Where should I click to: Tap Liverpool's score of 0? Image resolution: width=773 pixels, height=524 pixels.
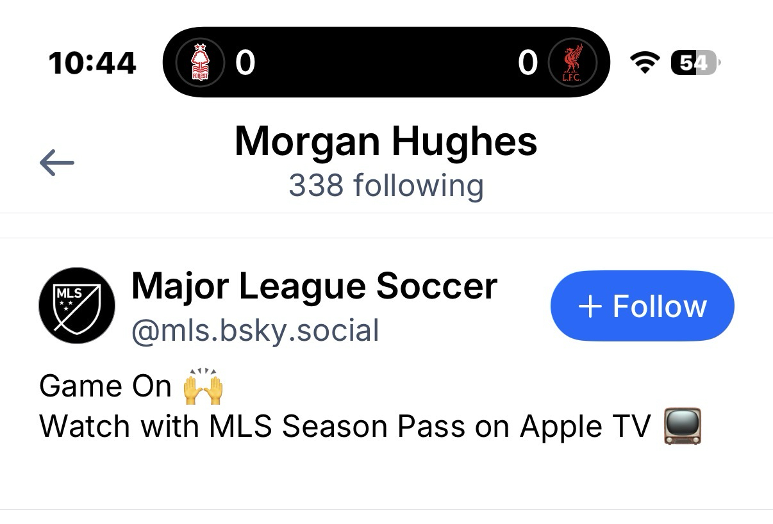pyautogui.click(x=528, y=62)
